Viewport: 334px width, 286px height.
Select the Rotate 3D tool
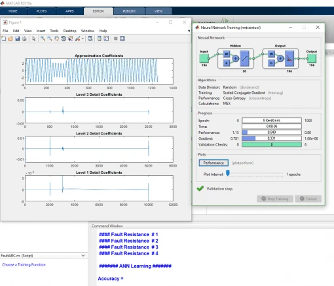pos(64,39)
